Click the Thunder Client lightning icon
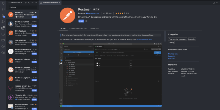This screenshot has width=220, height=110. pyautogui.click(x=11, y=97)
